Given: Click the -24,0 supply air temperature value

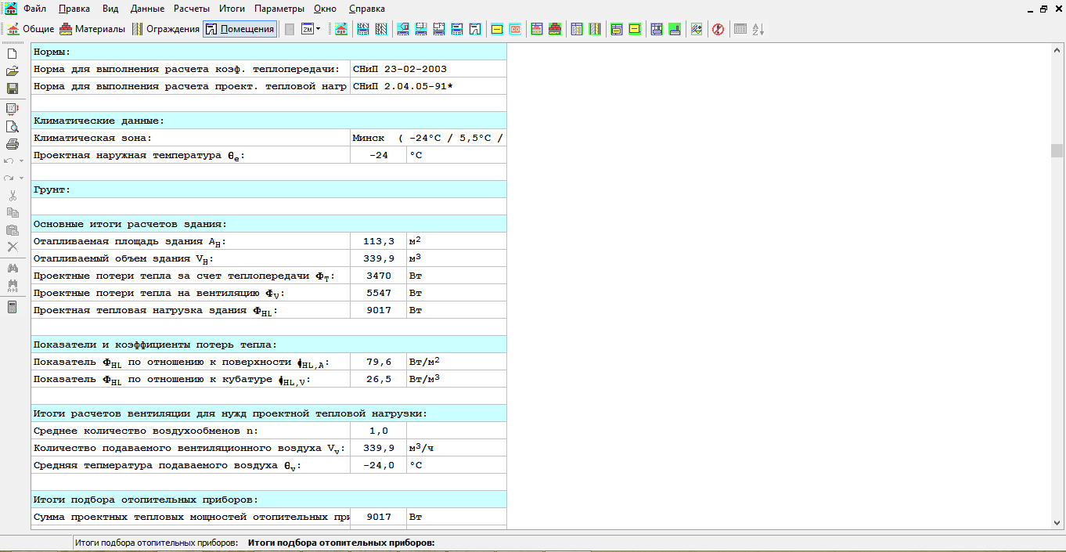Looking at the screenshot, I should (379, 465).
